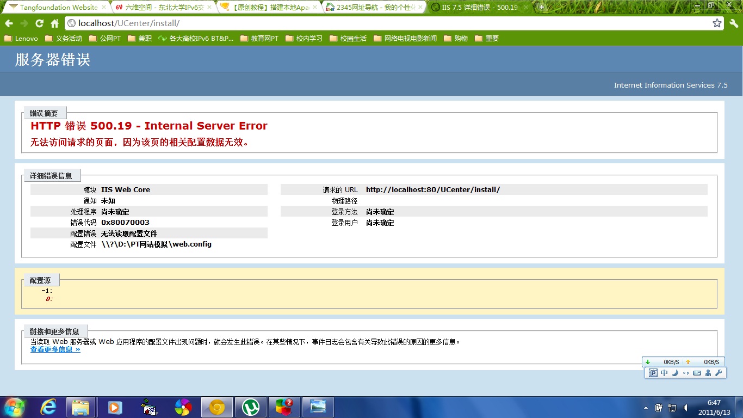Open Windows Media Player from the taskbar
This screenshot has width=743, height=418.
point(115,407)
